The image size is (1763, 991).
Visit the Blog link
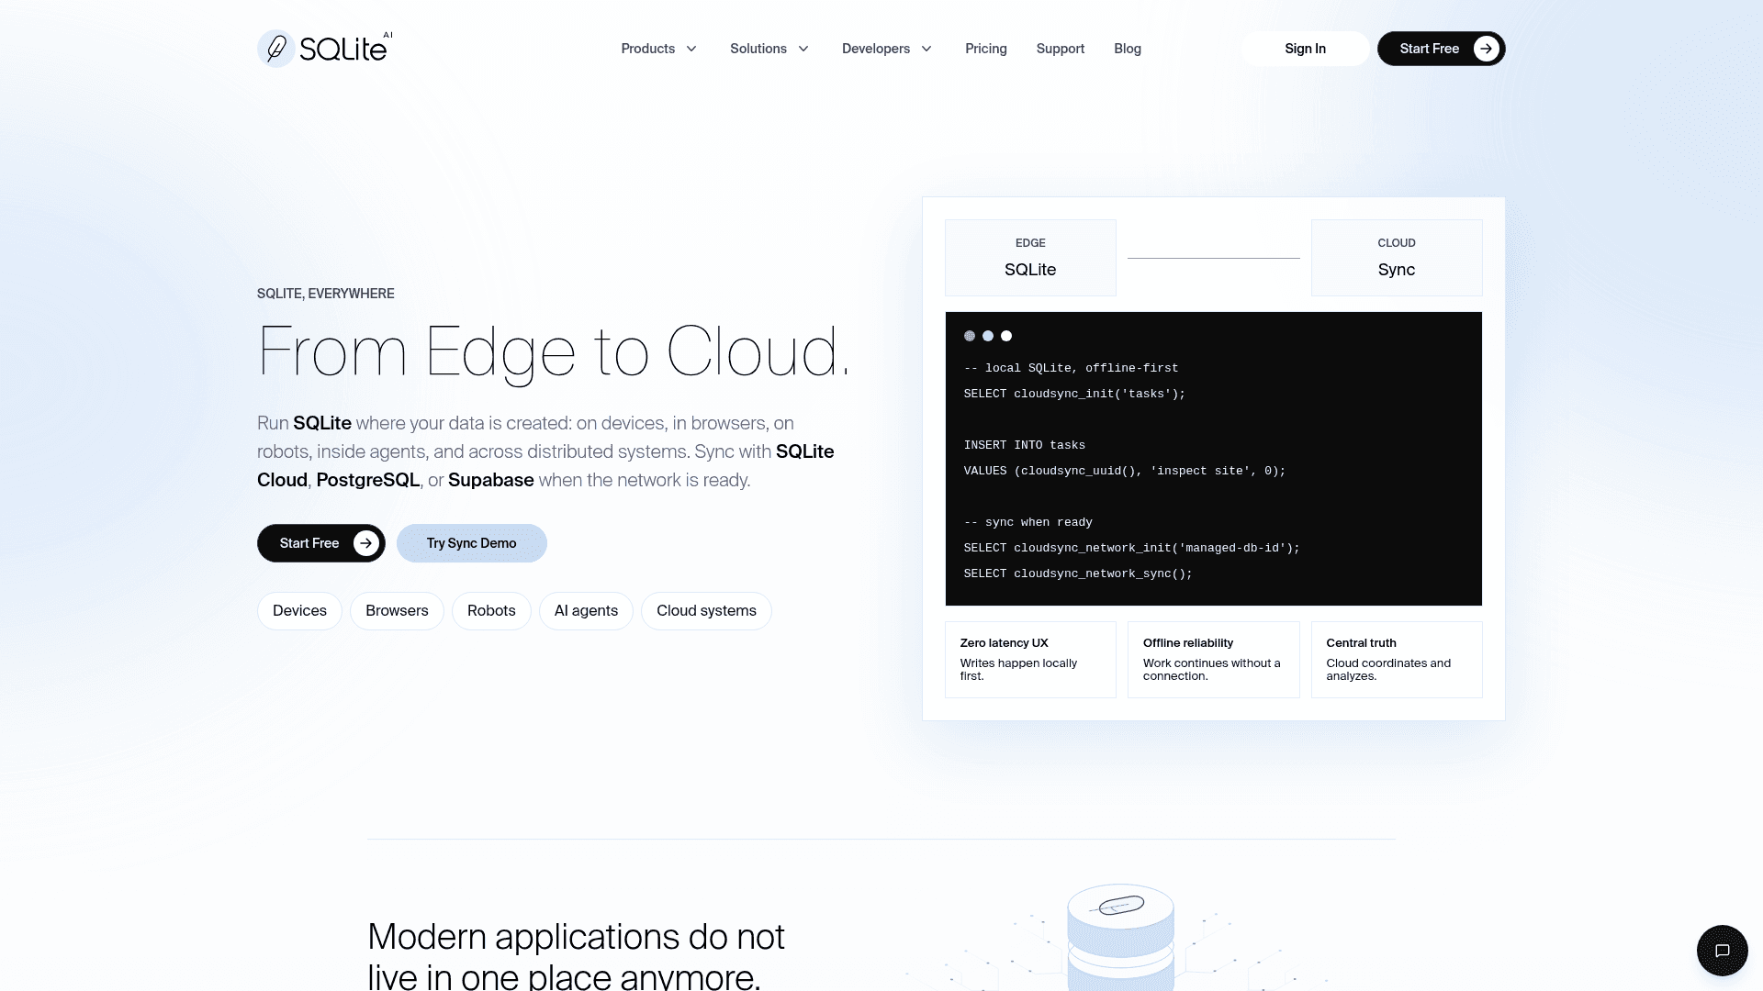pyautogui.click(x=1128, y=49)
